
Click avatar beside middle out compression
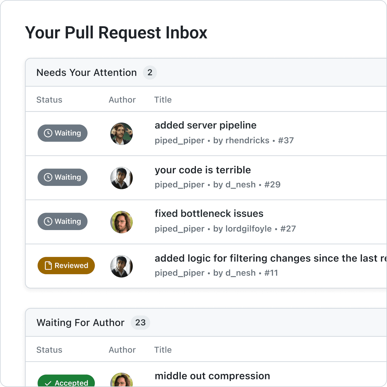pyautogui.click(x=122, y=380)
